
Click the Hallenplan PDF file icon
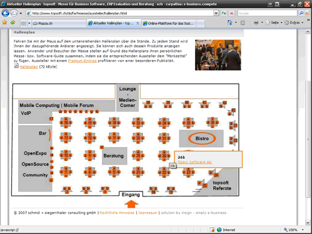(16, 66)
